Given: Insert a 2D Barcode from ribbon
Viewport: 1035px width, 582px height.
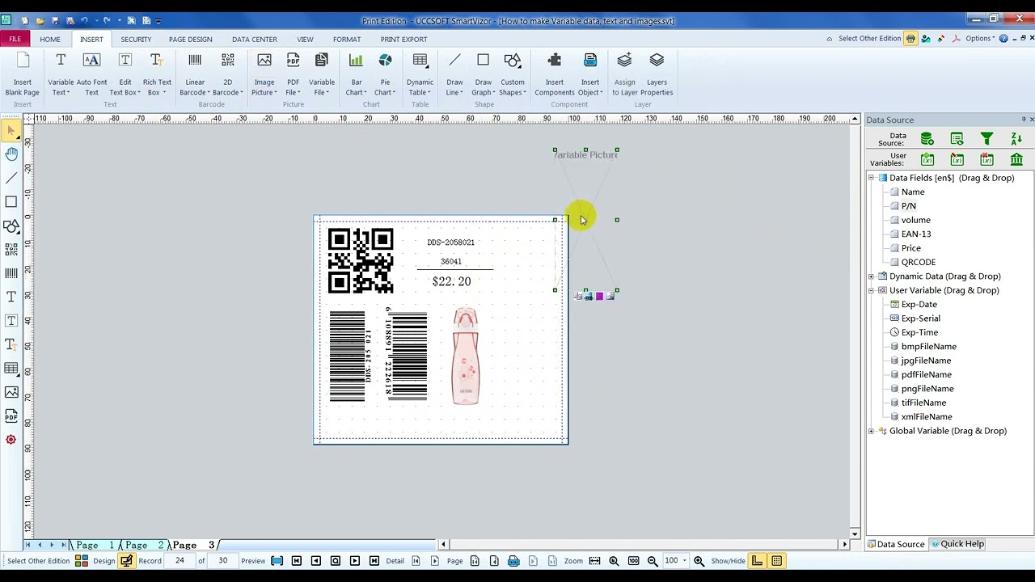Looking at the screenshot, I should pyautogui.click(x=227, y=74).
